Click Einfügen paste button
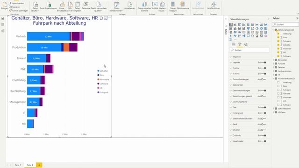The image size is (299, 168). (5, 6)
